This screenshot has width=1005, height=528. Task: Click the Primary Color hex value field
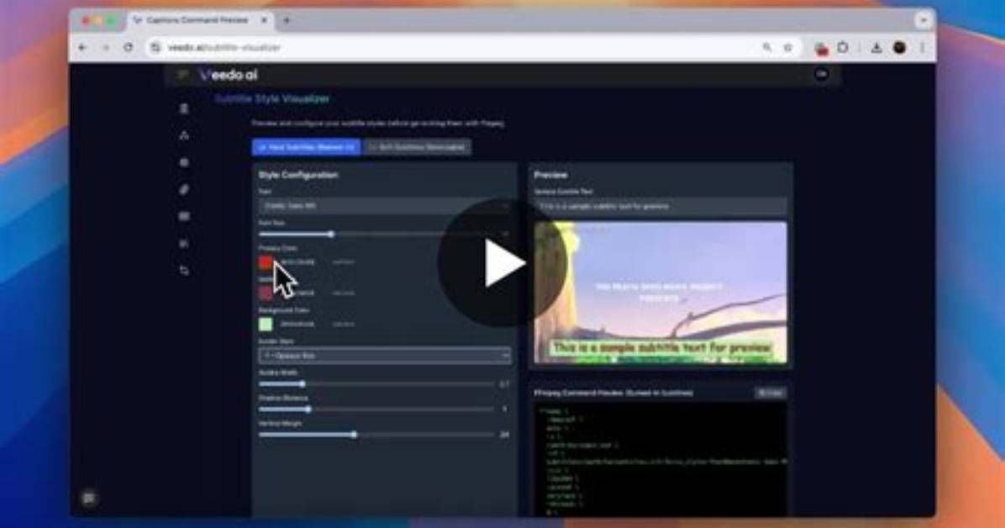click(x=297, y=261)
